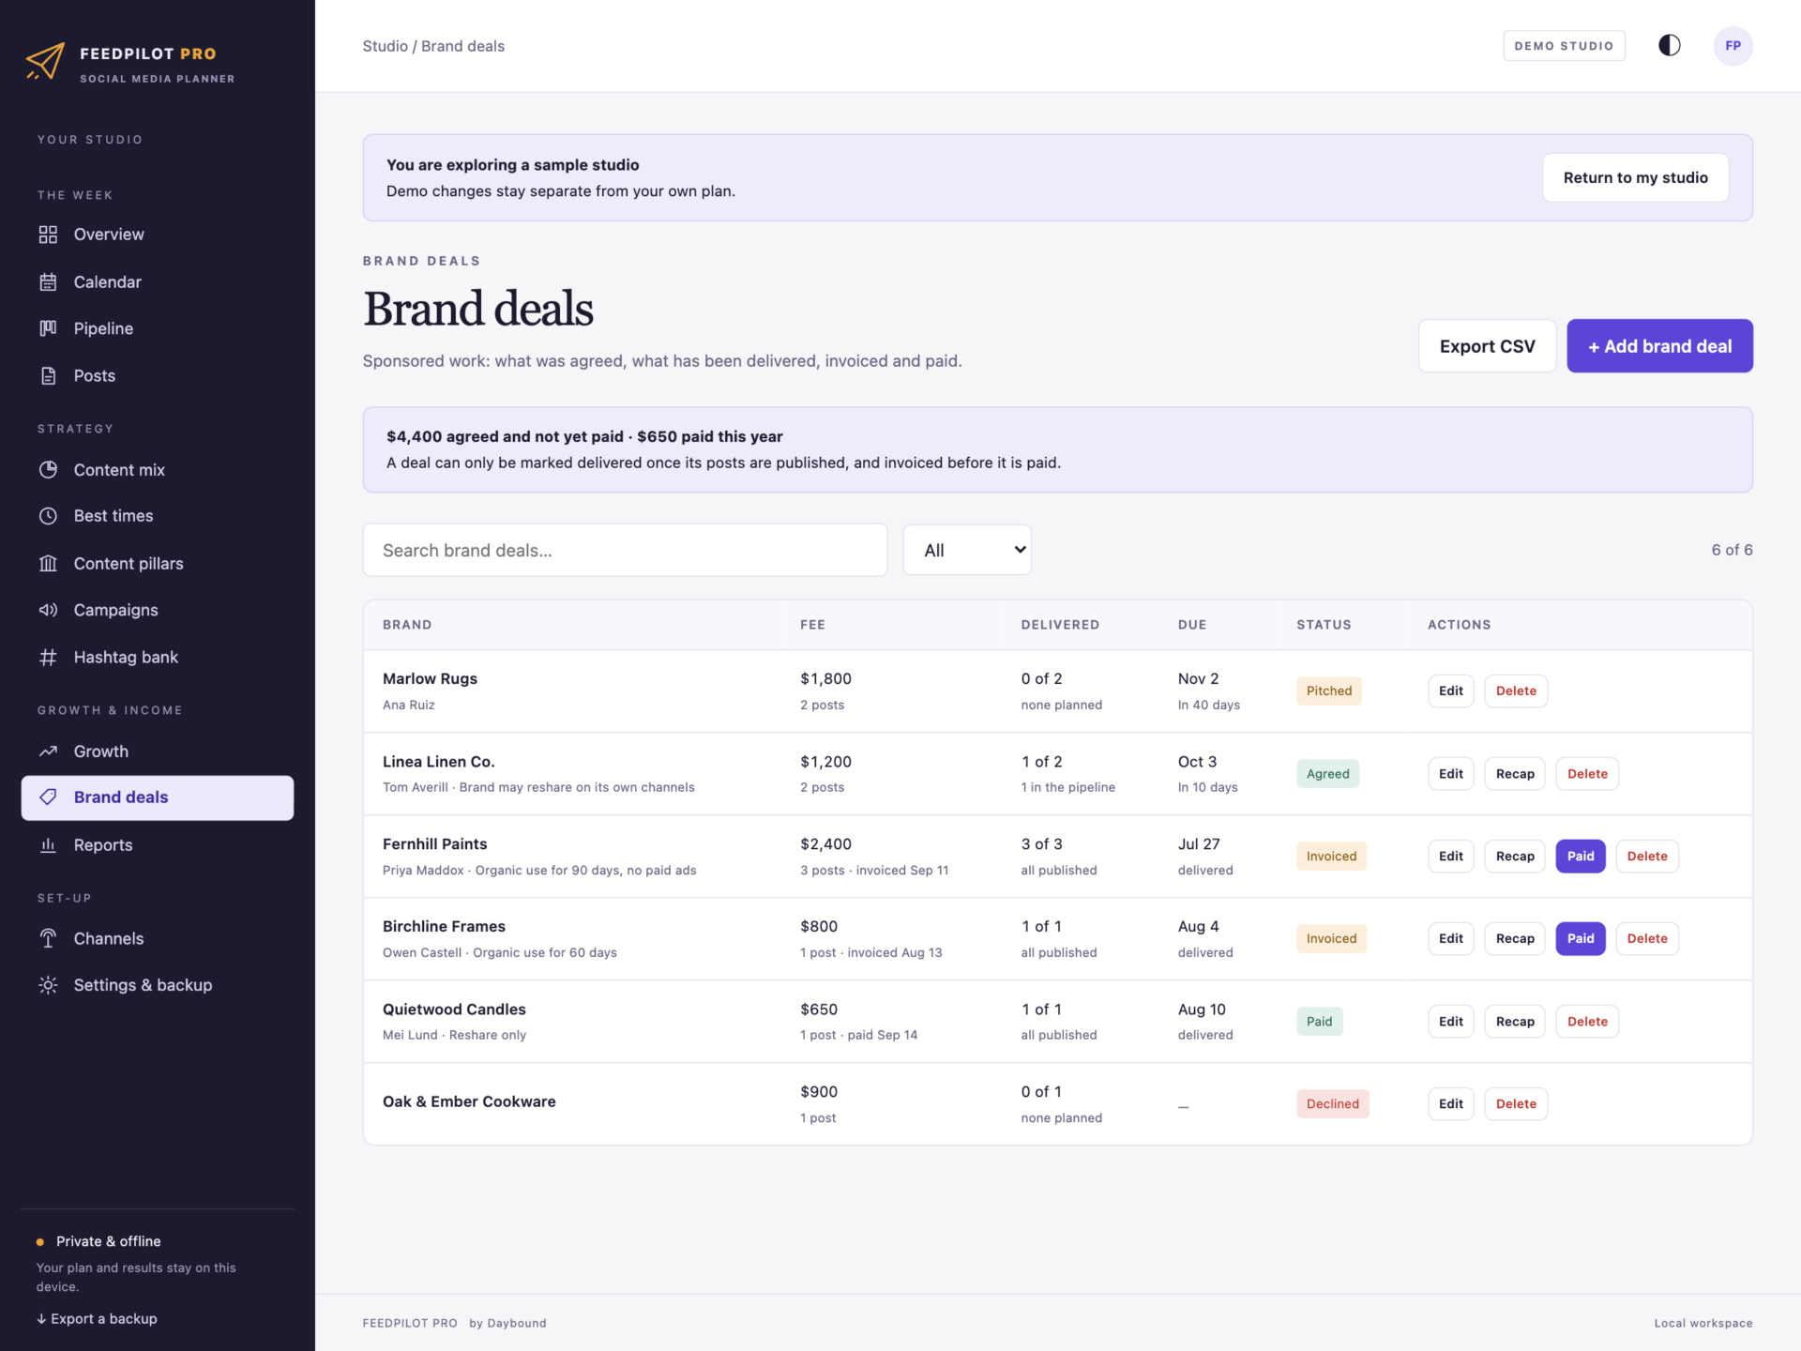The height and width of the screenshot is (1351, 1801).
Task: Mark Birchline Frames deal as Paid
Action: pyautogui.click(x=1580, y=938)
